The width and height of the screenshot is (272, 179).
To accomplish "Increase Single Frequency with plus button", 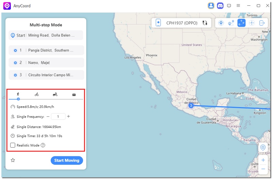I will click(x=68, y=116).
